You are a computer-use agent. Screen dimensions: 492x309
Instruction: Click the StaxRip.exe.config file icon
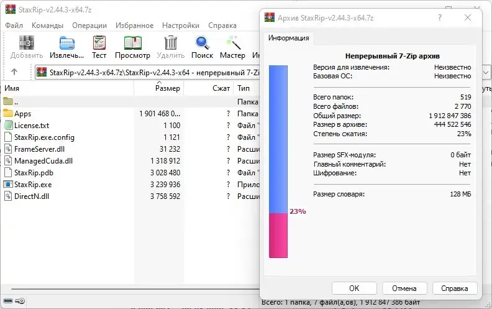(x=8, y=137)
